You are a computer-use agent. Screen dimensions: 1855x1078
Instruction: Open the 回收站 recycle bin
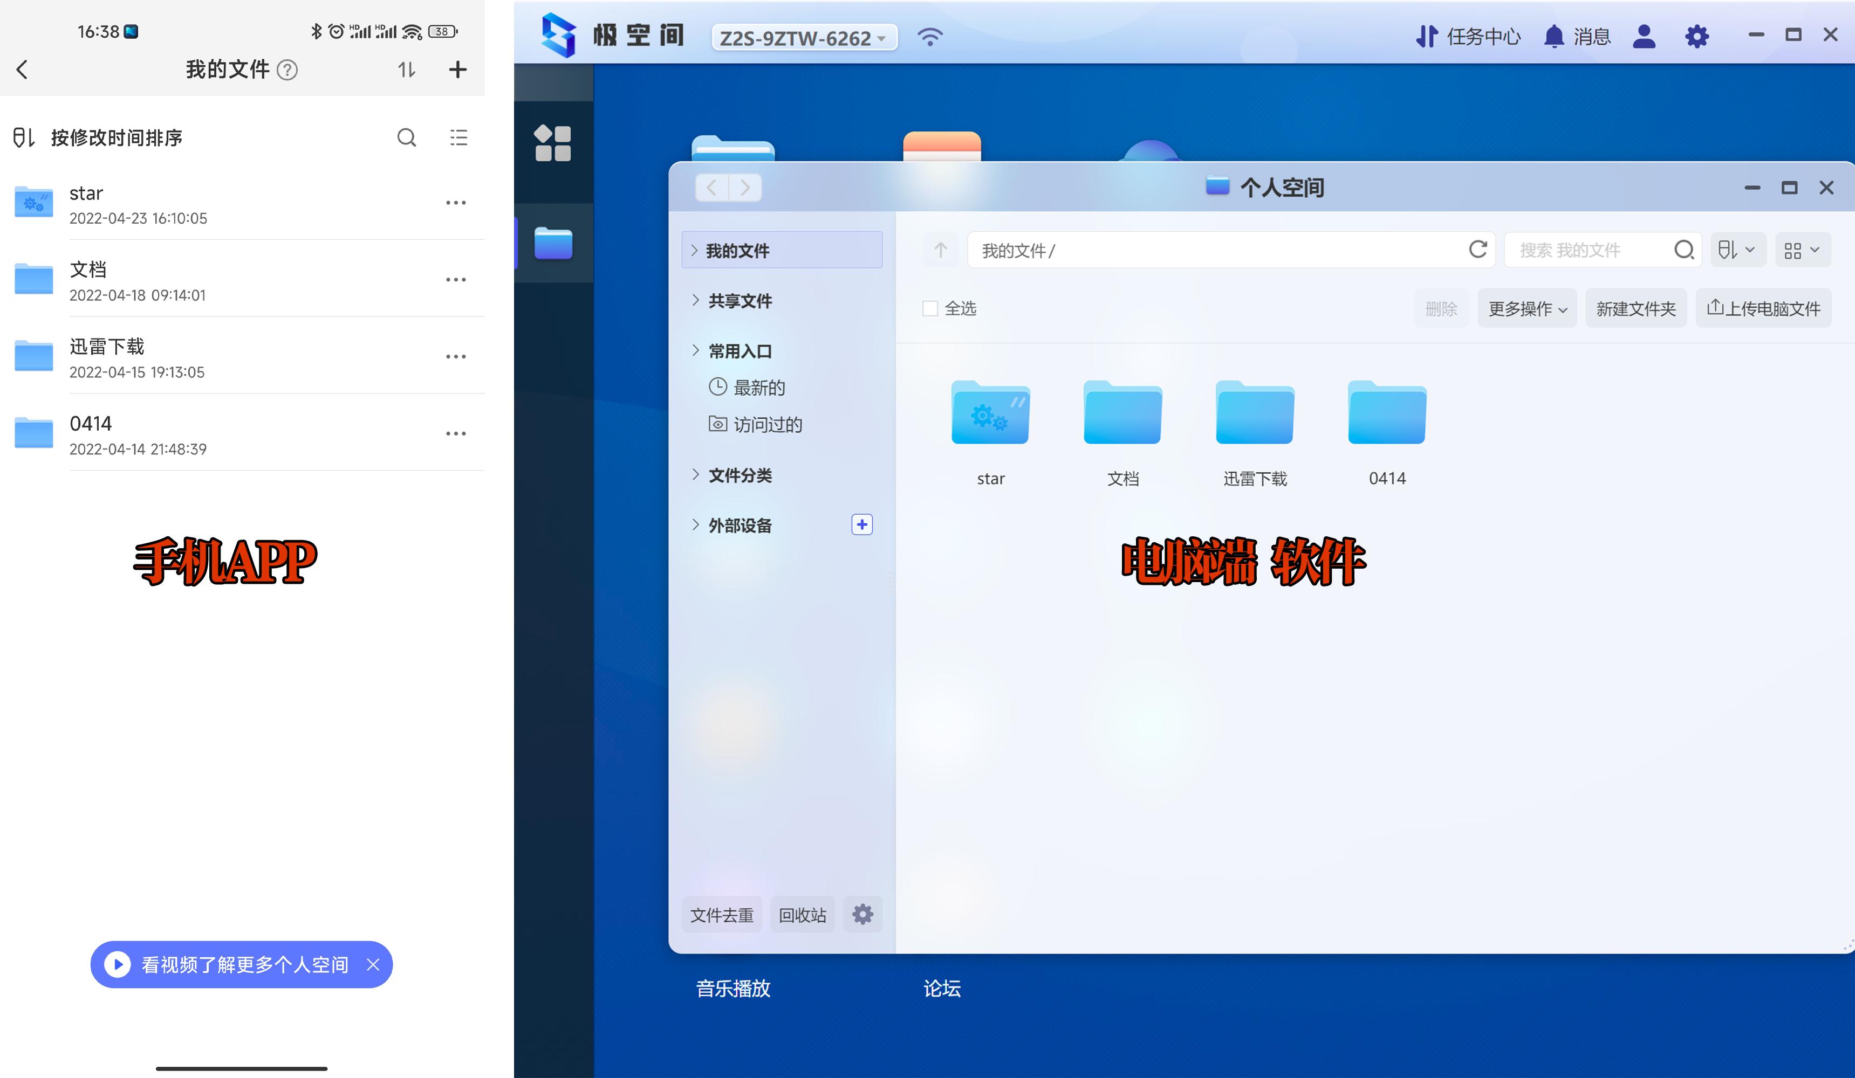pyautogui.click(x=802, y=915)
